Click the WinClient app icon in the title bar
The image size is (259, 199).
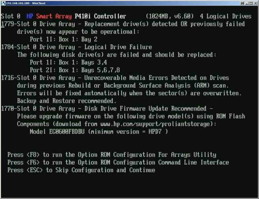(3, 3)
